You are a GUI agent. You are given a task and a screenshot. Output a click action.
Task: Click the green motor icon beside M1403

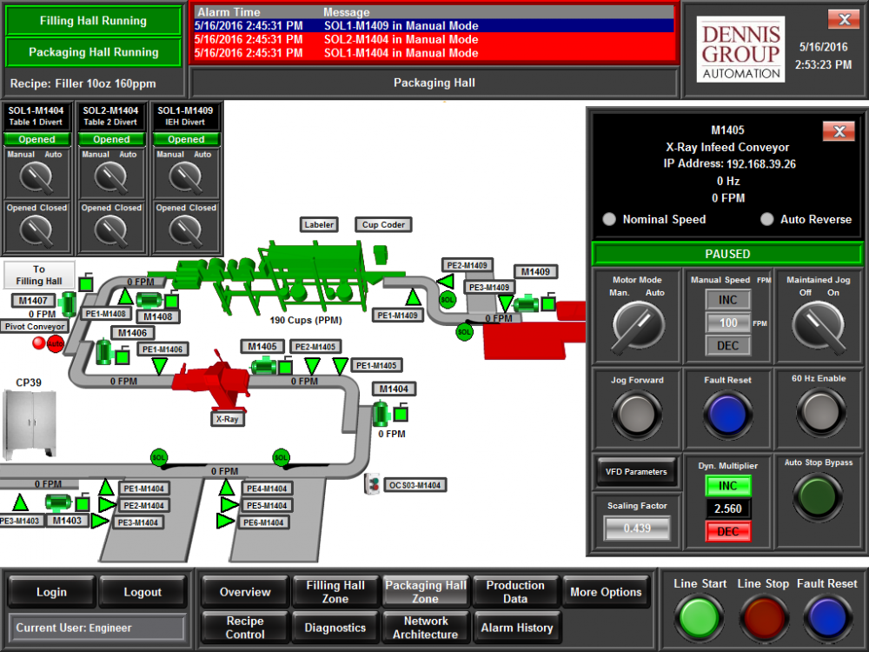pos(58,502)
